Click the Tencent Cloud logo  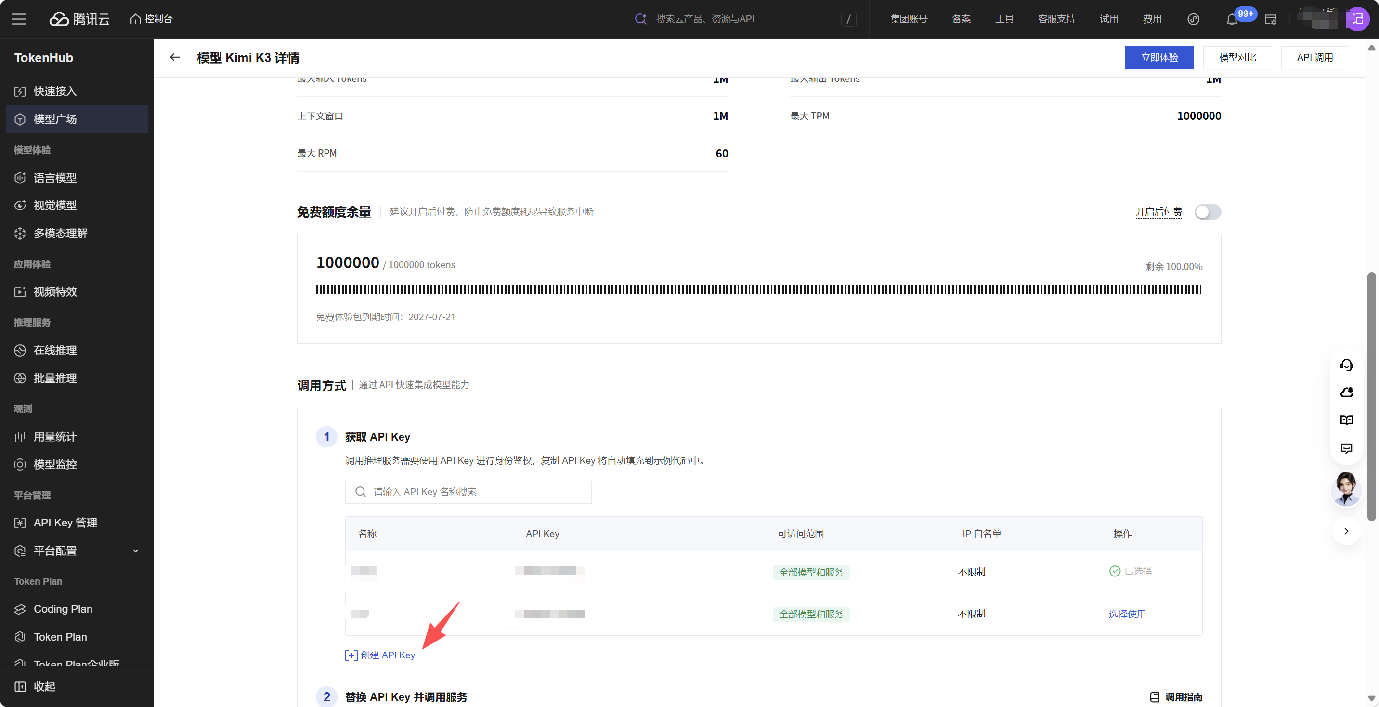79,19
